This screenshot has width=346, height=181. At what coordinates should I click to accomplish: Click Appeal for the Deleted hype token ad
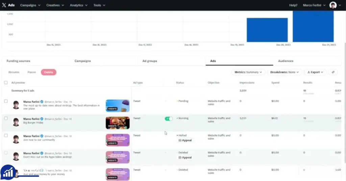185,157
